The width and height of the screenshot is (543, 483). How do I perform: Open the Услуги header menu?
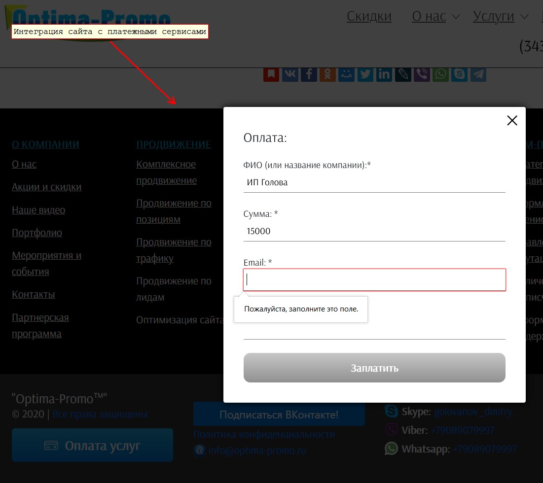[494, 16]
